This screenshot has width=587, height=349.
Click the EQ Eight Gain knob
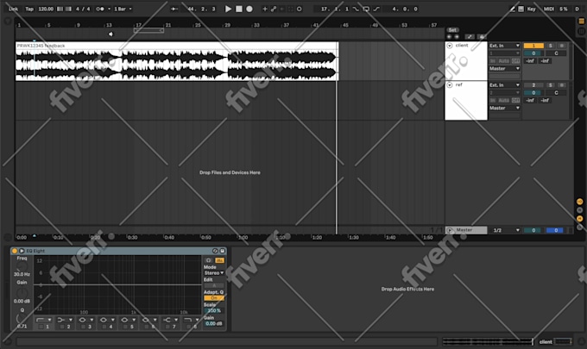pos(22,293)
